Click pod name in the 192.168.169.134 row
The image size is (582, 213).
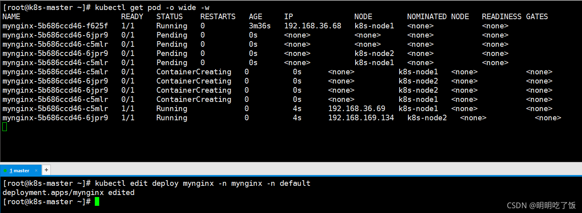click(55, 118)
